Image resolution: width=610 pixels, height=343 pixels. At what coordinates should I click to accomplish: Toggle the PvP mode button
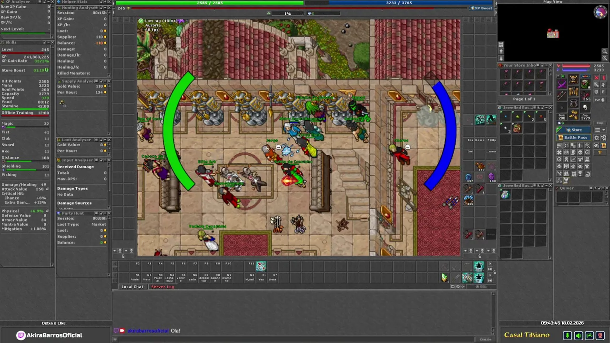tap(600, 100)
